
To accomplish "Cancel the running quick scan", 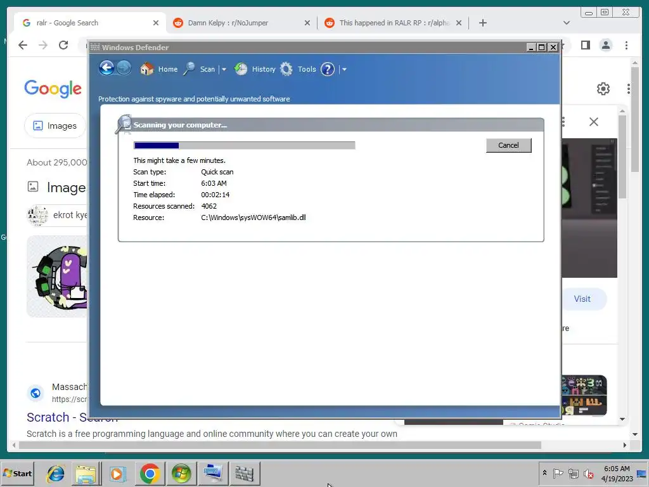I will [508, 145].
